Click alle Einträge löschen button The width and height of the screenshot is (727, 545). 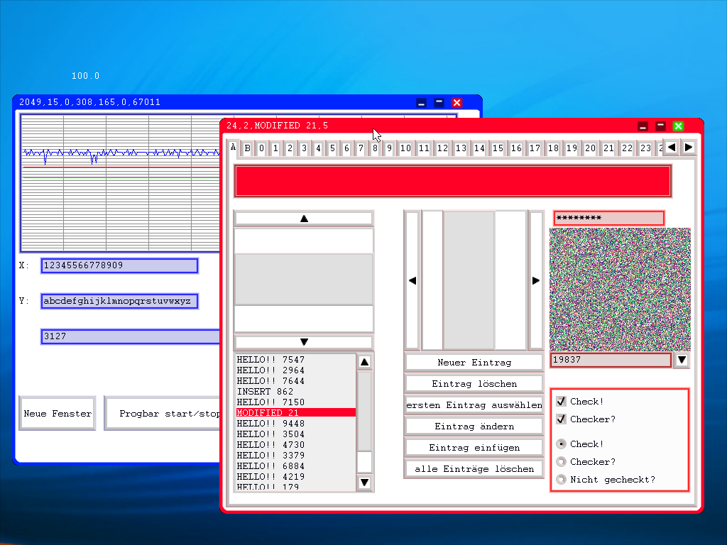[474, 469]
